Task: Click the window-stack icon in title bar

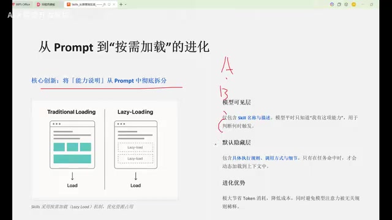Action: [339, 4]
